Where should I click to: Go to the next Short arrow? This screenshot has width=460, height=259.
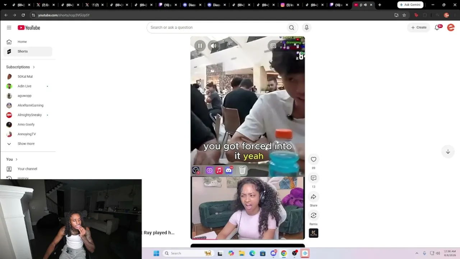[x=448, y=152]
